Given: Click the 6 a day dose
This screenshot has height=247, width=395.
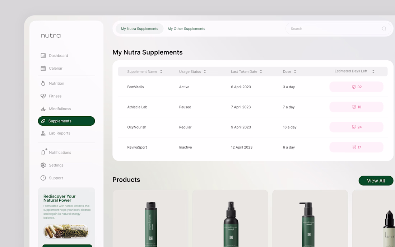Looking at the screenshot, I should [x=289, y=147].
